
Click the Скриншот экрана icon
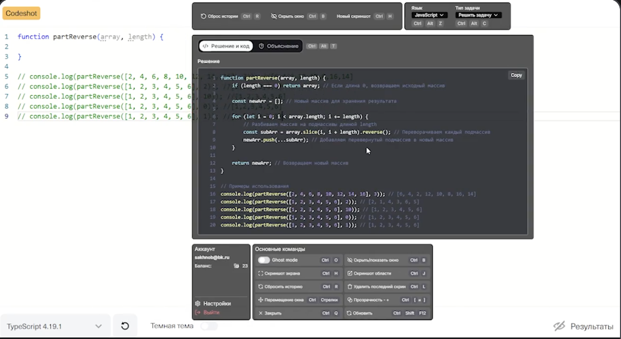pos(261,273)
